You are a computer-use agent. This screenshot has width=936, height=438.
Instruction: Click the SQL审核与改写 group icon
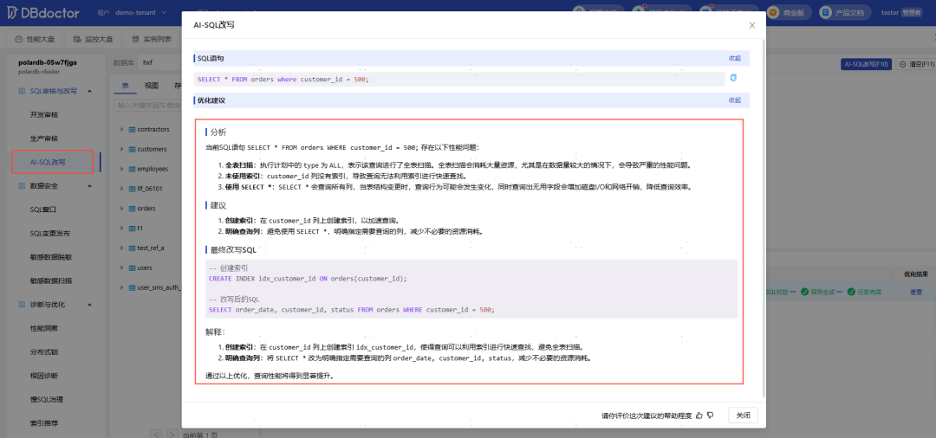22,91
